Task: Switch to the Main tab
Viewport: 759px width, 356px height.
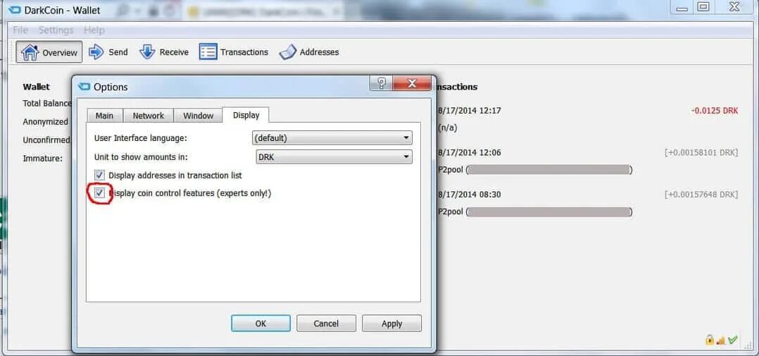Action: click(x=104, y=116)
